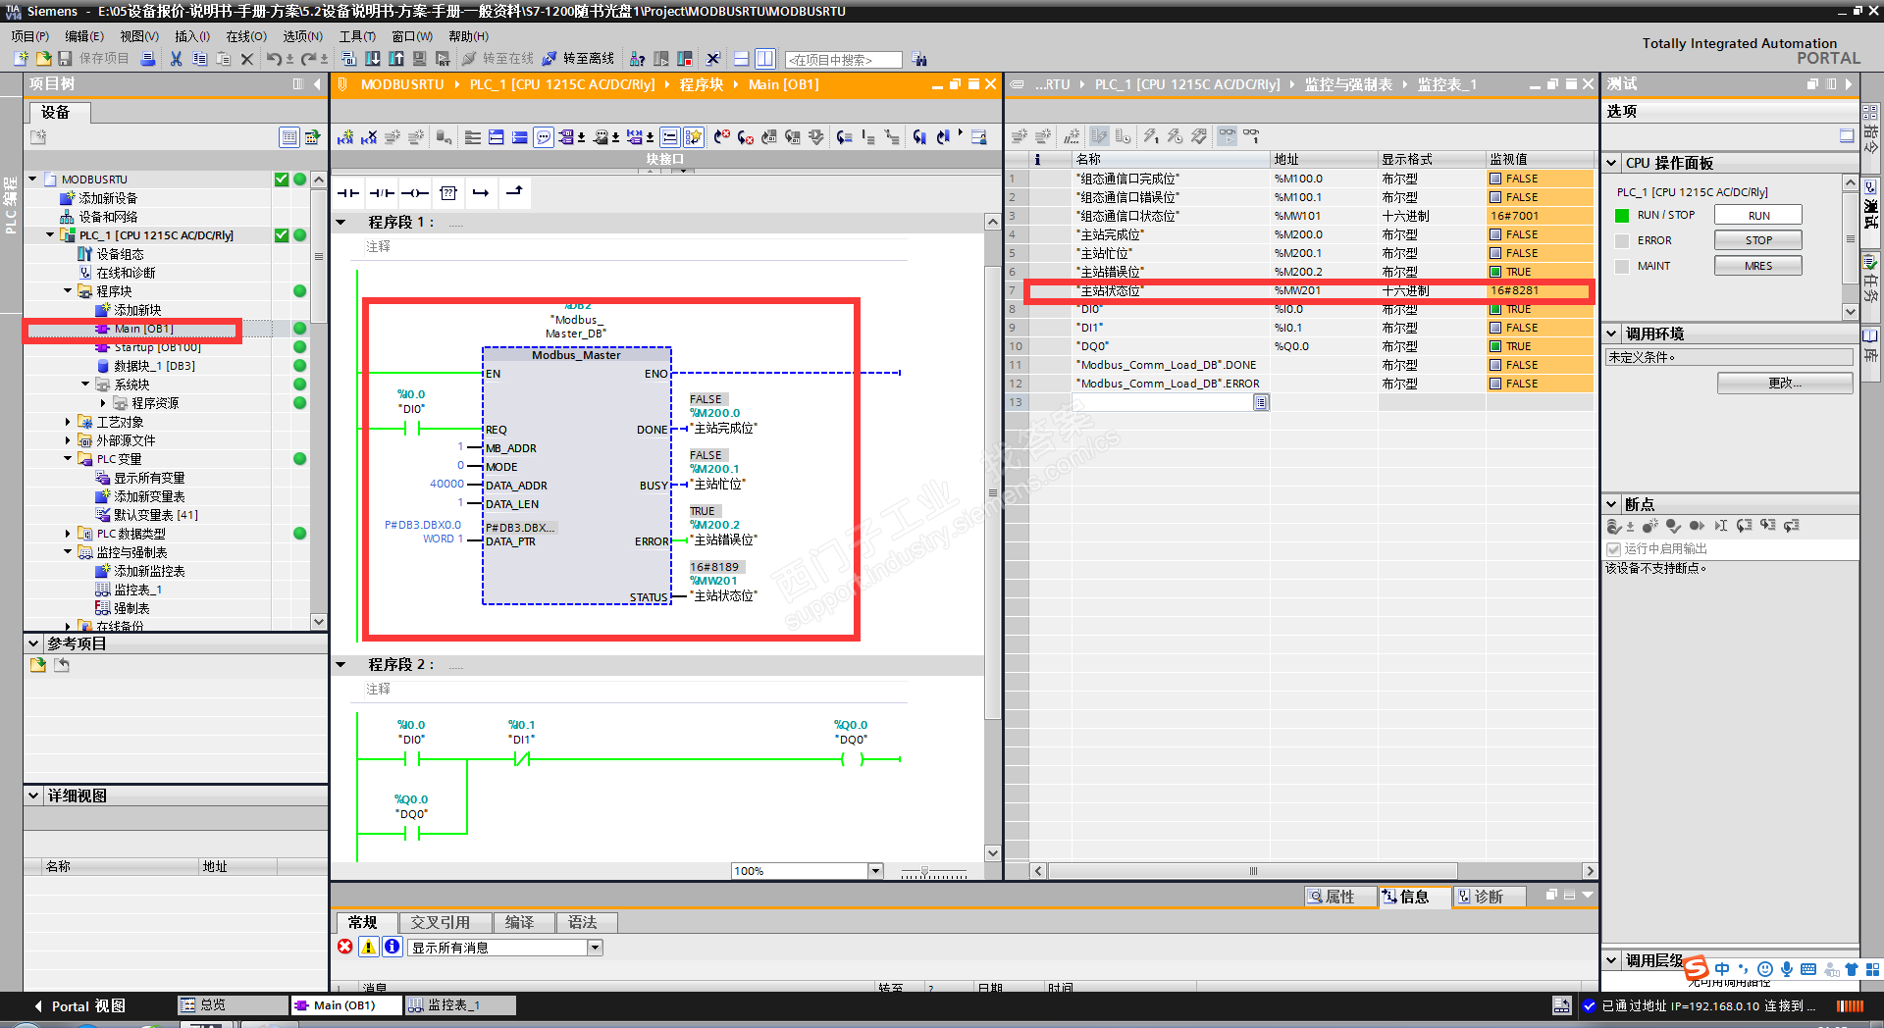Click the monitor checkbox for 主站错误位
The width and height of the screenshot is (1884, 1028).
pos(1495,272)
